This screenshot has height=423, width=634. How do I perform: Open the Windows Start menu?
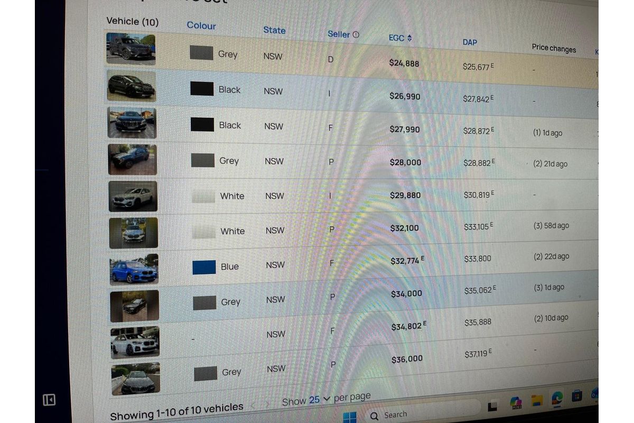(x=349, y=417)
